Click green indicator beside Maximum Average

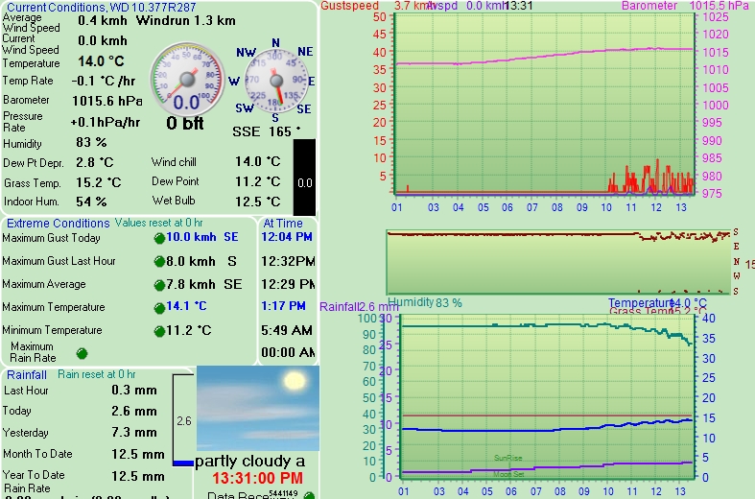pos(159,285)
